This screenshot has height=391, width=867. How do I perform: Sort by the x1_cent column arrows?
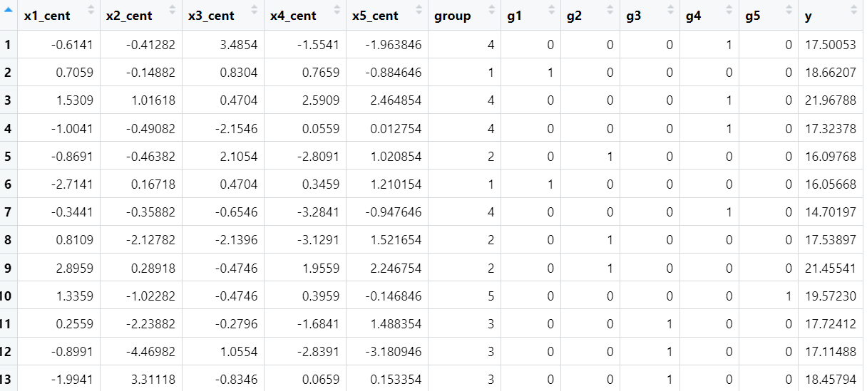click(x=91, y=10)
